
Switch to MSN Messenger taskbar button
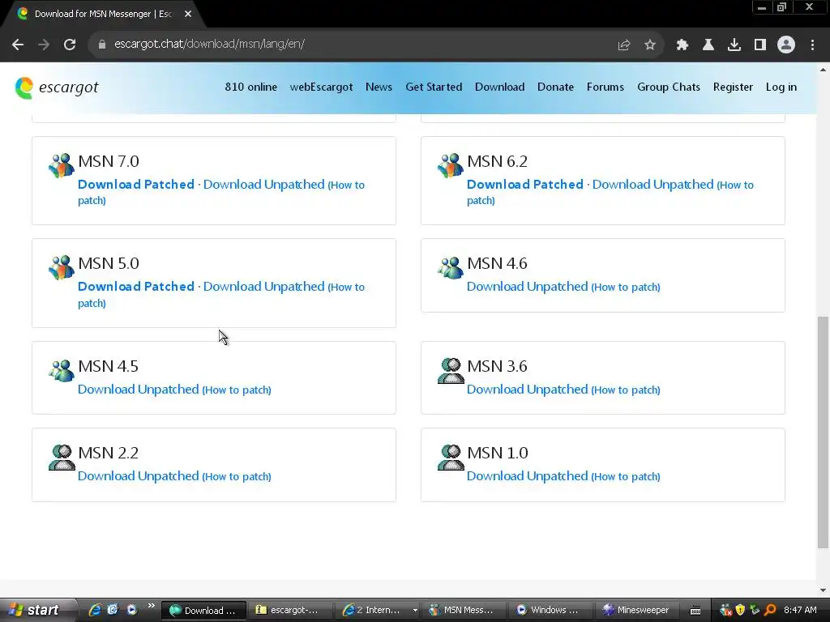click(x=464, y=611)
